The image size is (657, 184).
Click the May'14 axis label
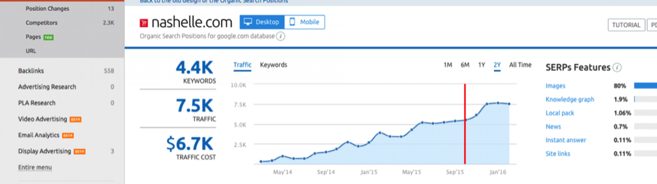coord(282,172)
